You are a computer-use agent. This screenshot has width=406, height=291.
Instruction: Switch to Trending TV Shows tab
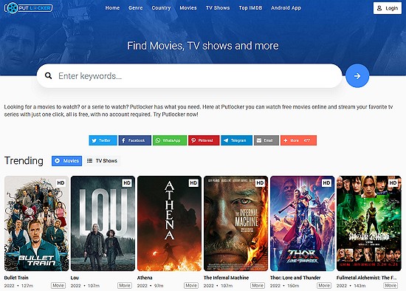point(102,161)
